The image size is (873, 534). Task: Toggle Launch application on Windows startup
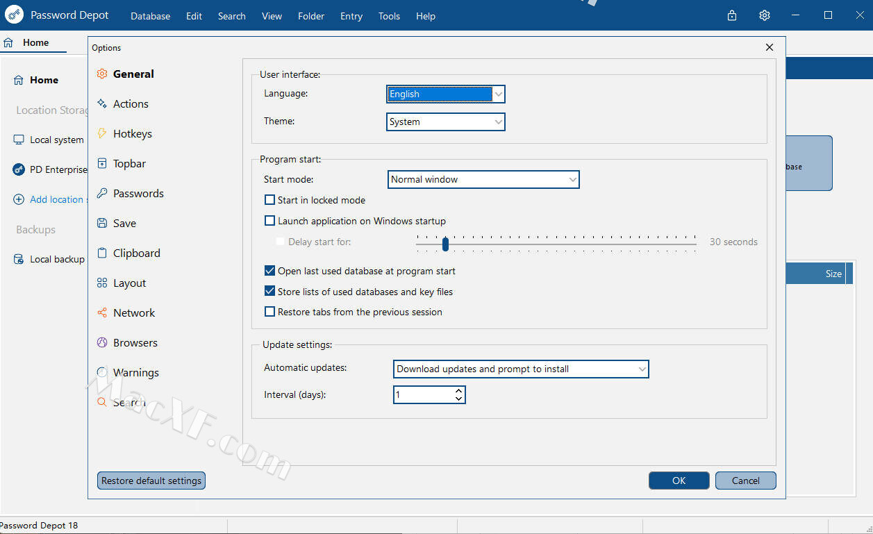click(x=270, y=221)
